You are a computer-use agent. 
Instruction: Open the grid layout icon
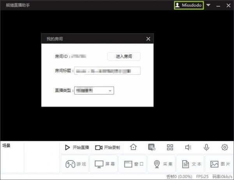pyautogui.click(x=170, y=147)
